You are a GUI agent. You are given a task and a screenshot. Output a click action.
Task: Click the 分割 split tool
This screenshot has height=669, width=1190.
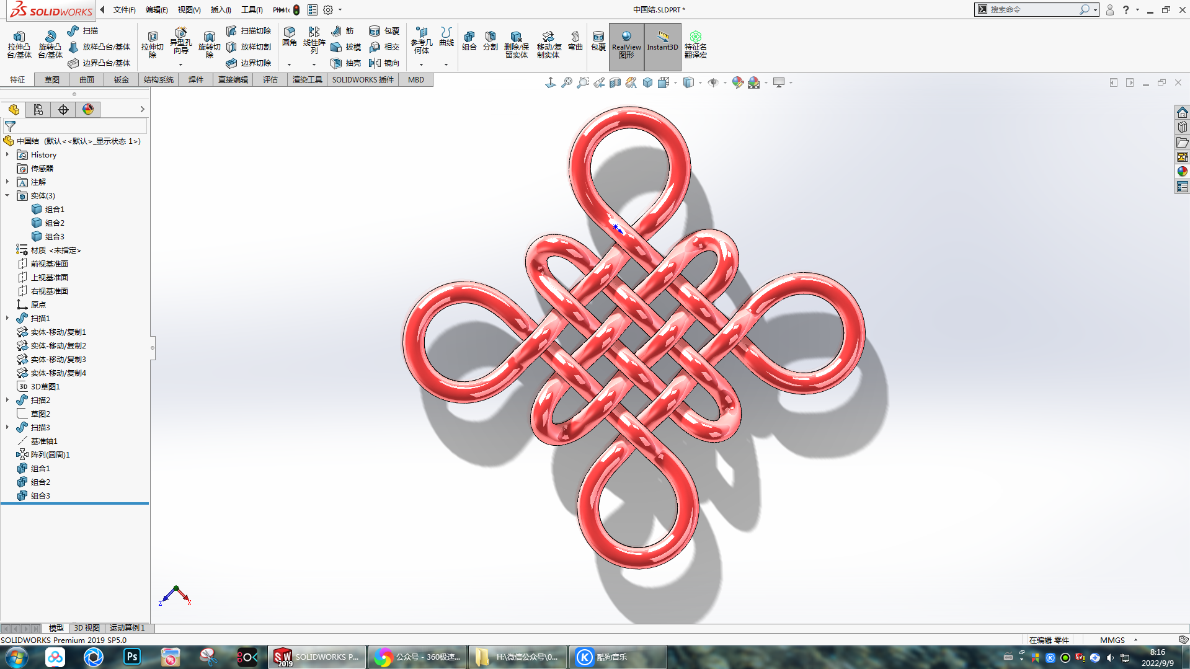(491, 41)
